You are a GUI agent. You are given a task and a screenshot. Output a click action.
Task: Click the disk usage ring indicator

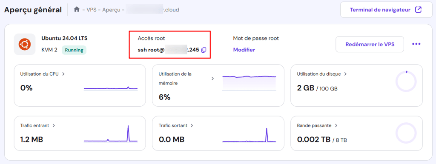pos(406,82)
